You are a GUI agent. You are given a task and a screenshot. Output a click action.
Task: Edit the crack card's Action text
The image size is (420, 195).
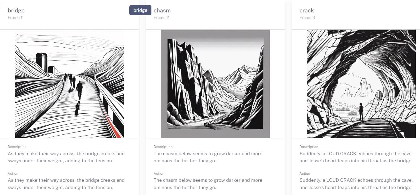(356, 184)
